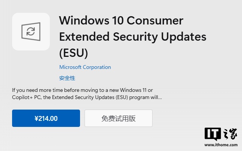This screenshot has height=151, width=242.
Task: Expand the truncated description at the ellipsis
Action: [x=160, y=97]
